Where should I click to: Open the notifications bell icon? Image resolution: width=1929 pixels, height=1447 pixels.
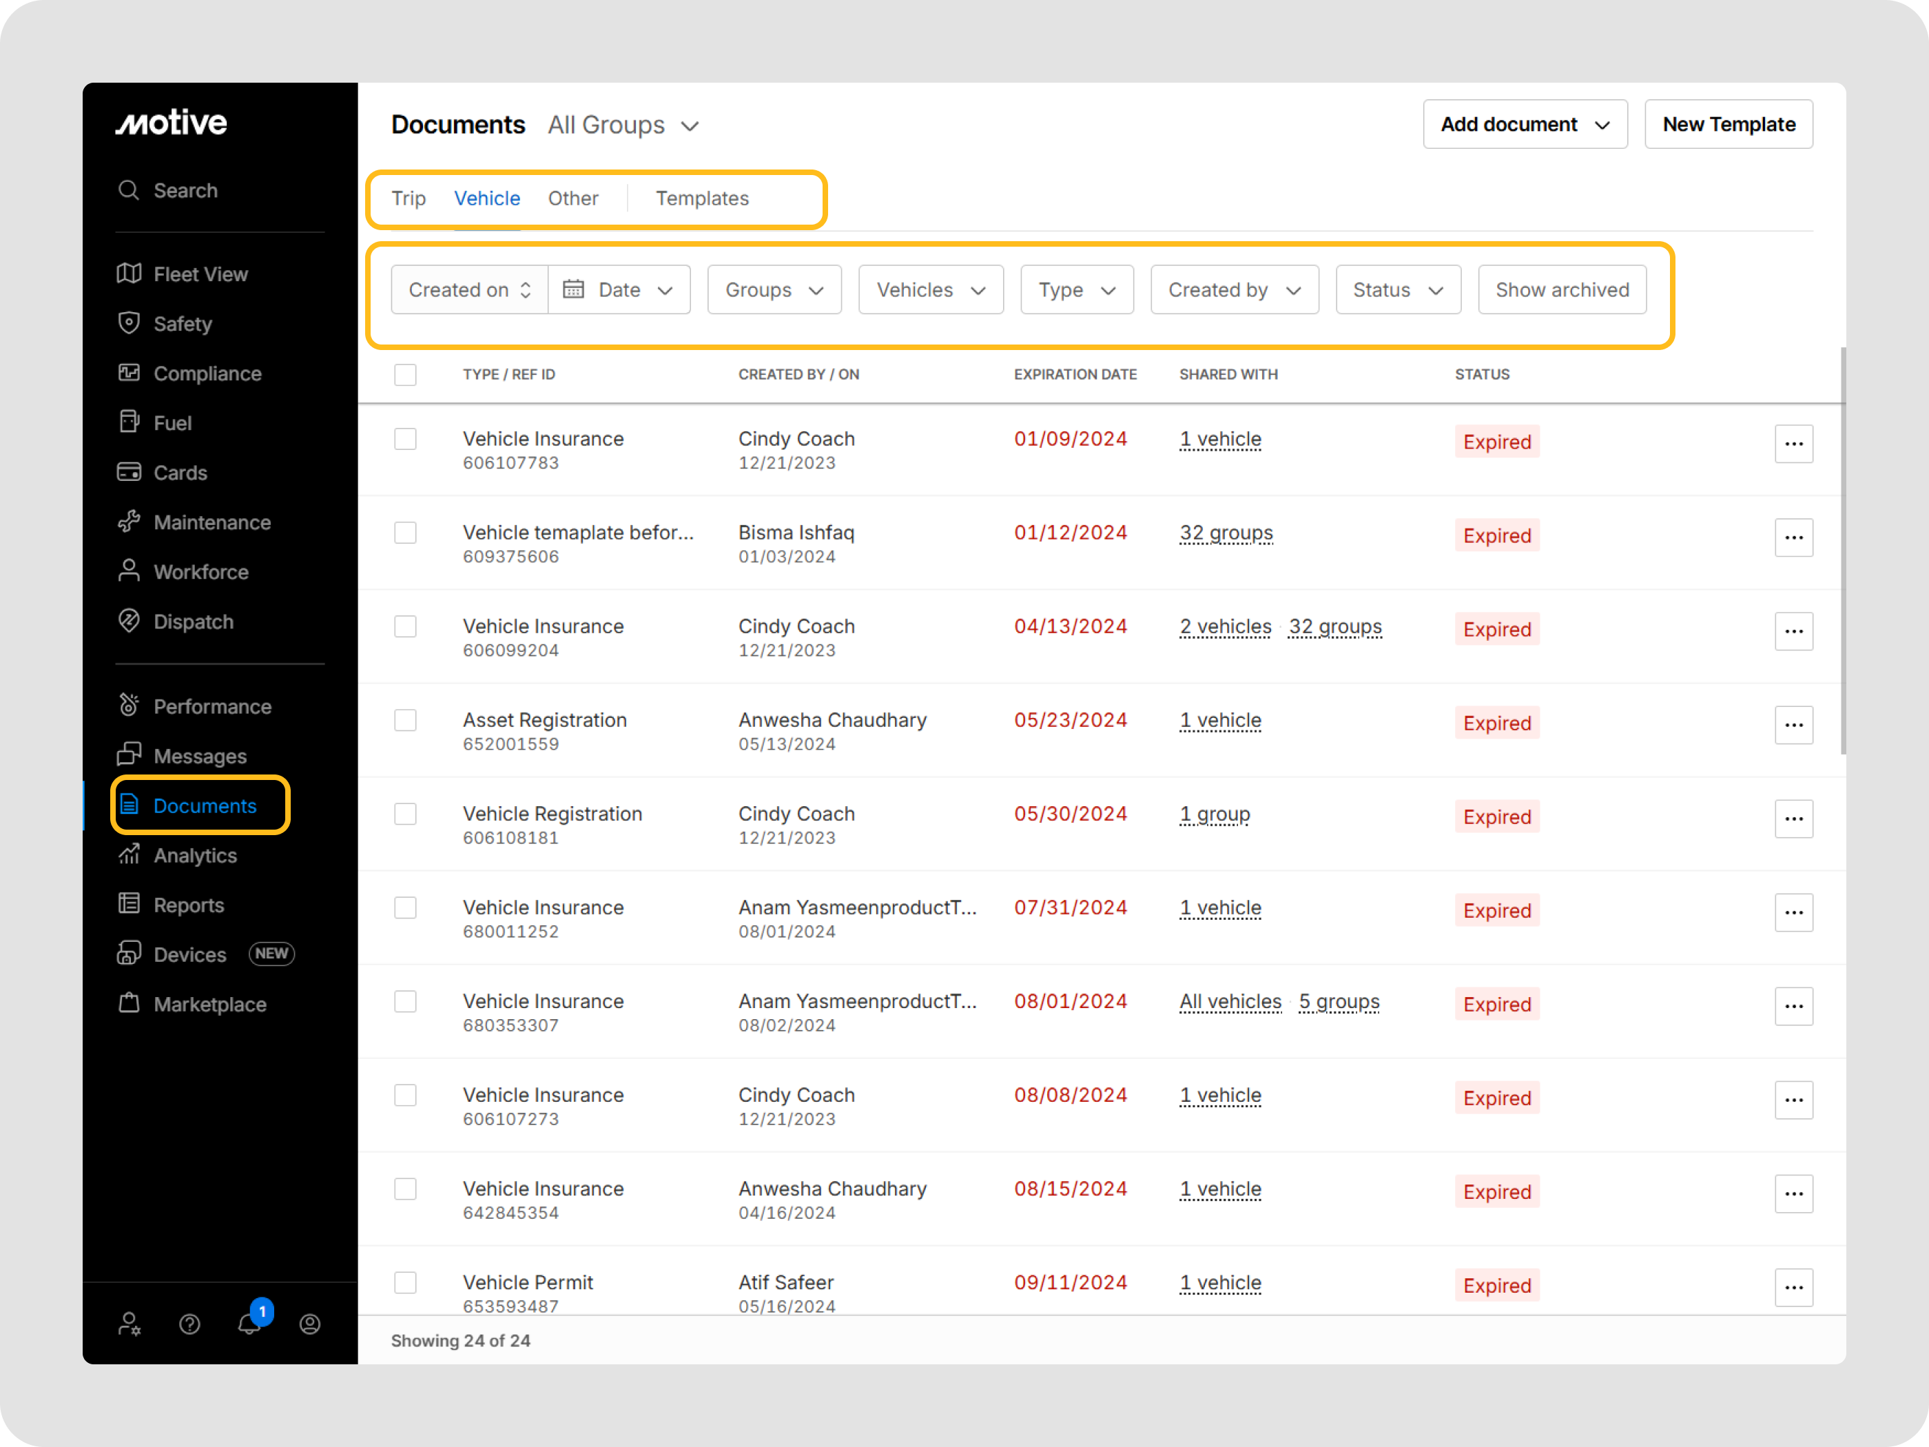pos(249,1324)
